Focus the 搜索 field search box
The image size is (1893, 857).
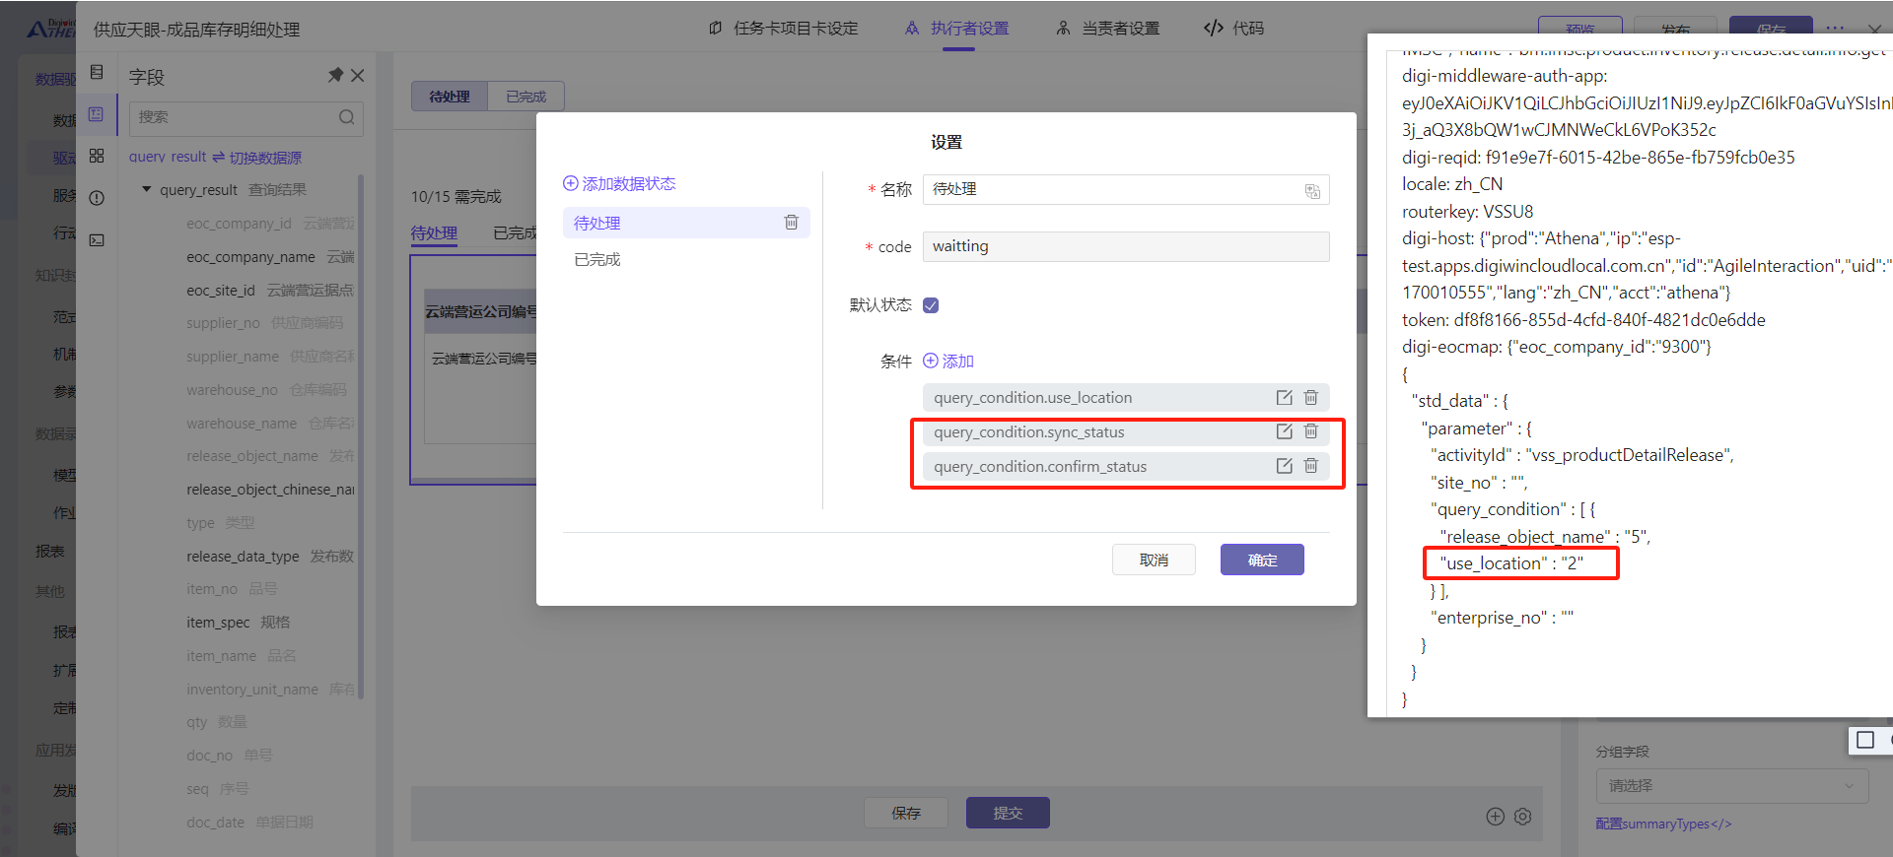[246, 118]
